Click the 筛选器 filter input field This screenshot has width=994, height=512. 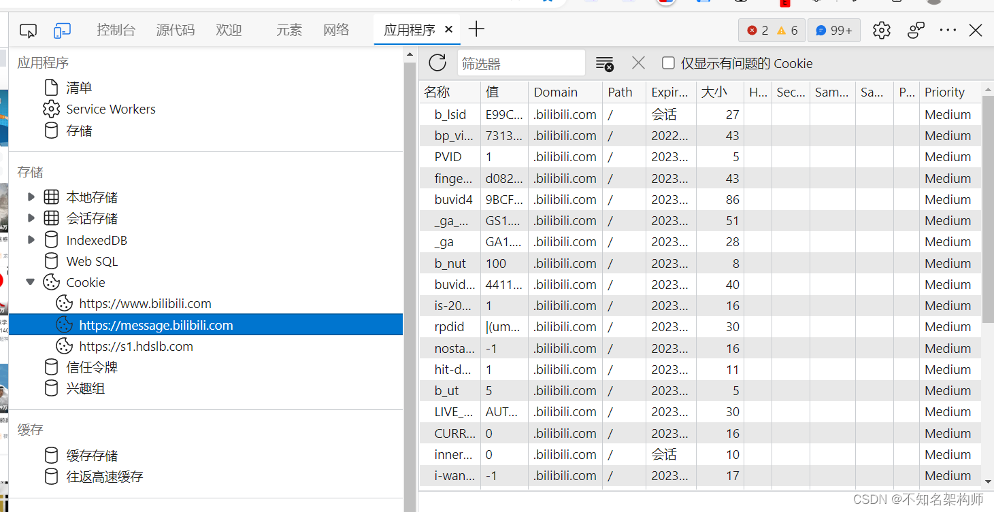click(x=521, y=63)
